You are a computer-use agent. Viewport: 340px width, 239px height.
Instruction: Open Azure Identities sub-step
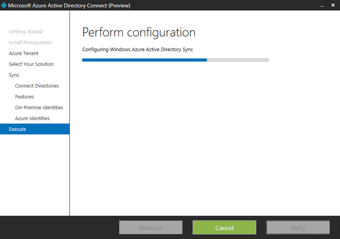point(32,118)
